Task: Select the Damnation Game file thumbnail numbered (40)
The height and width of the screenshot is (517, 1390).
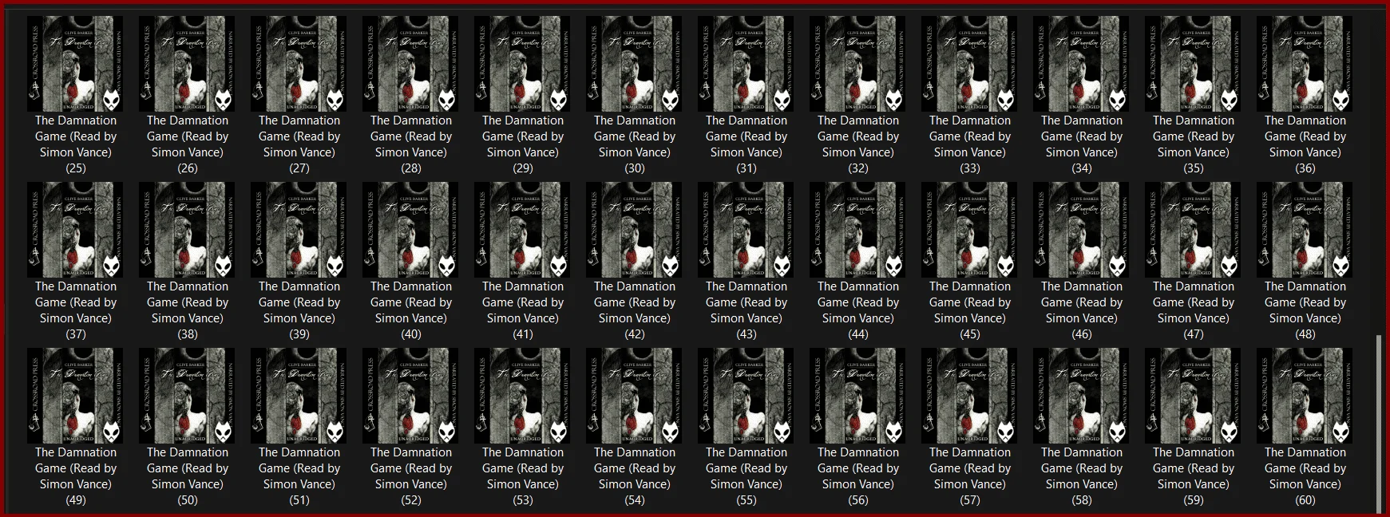Action: click(x=411, y=230)
